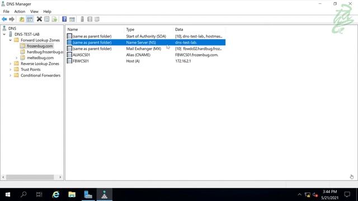This screenshot has height=201, width=358.
Task: Expand the Trust Points node
Action: (10, 69)
